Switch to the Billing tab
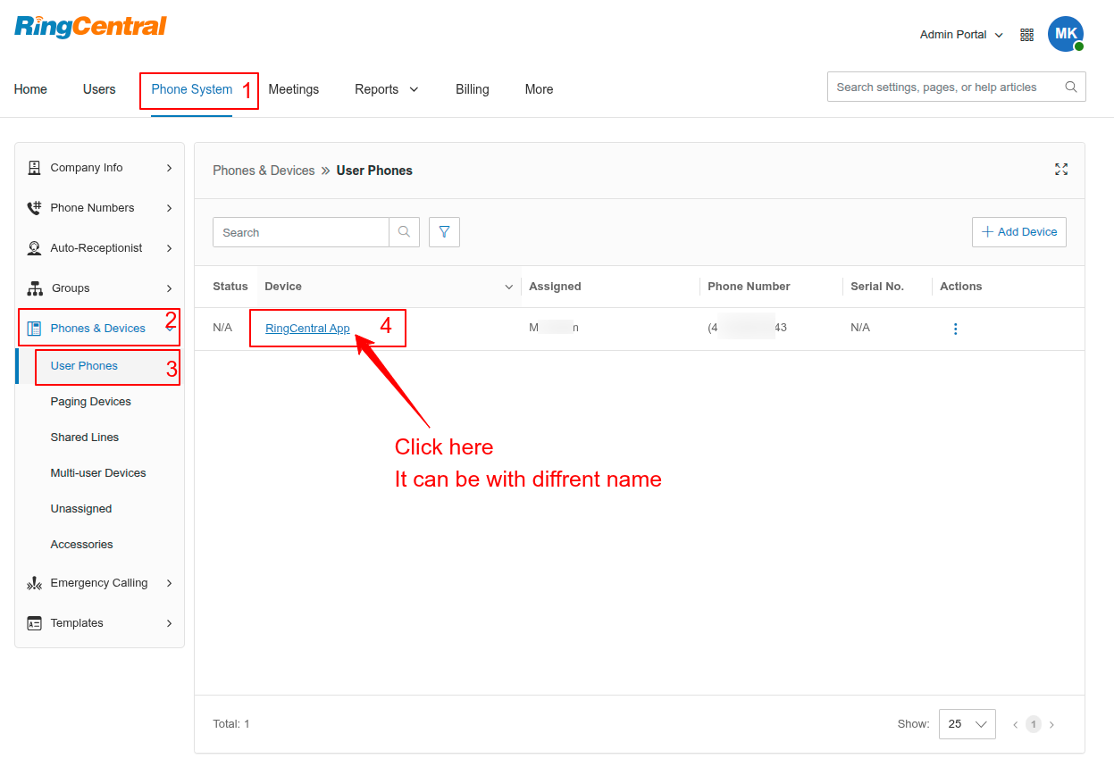 coord(472,89)
